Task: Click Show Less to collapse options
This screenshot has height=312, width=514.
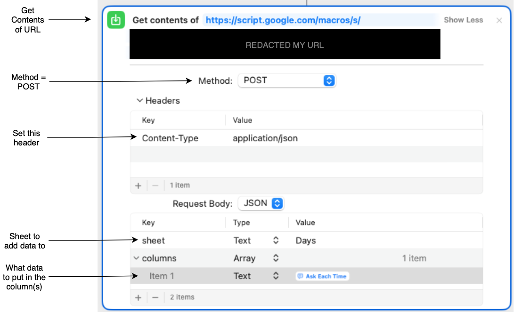Action: click(463, 20)
